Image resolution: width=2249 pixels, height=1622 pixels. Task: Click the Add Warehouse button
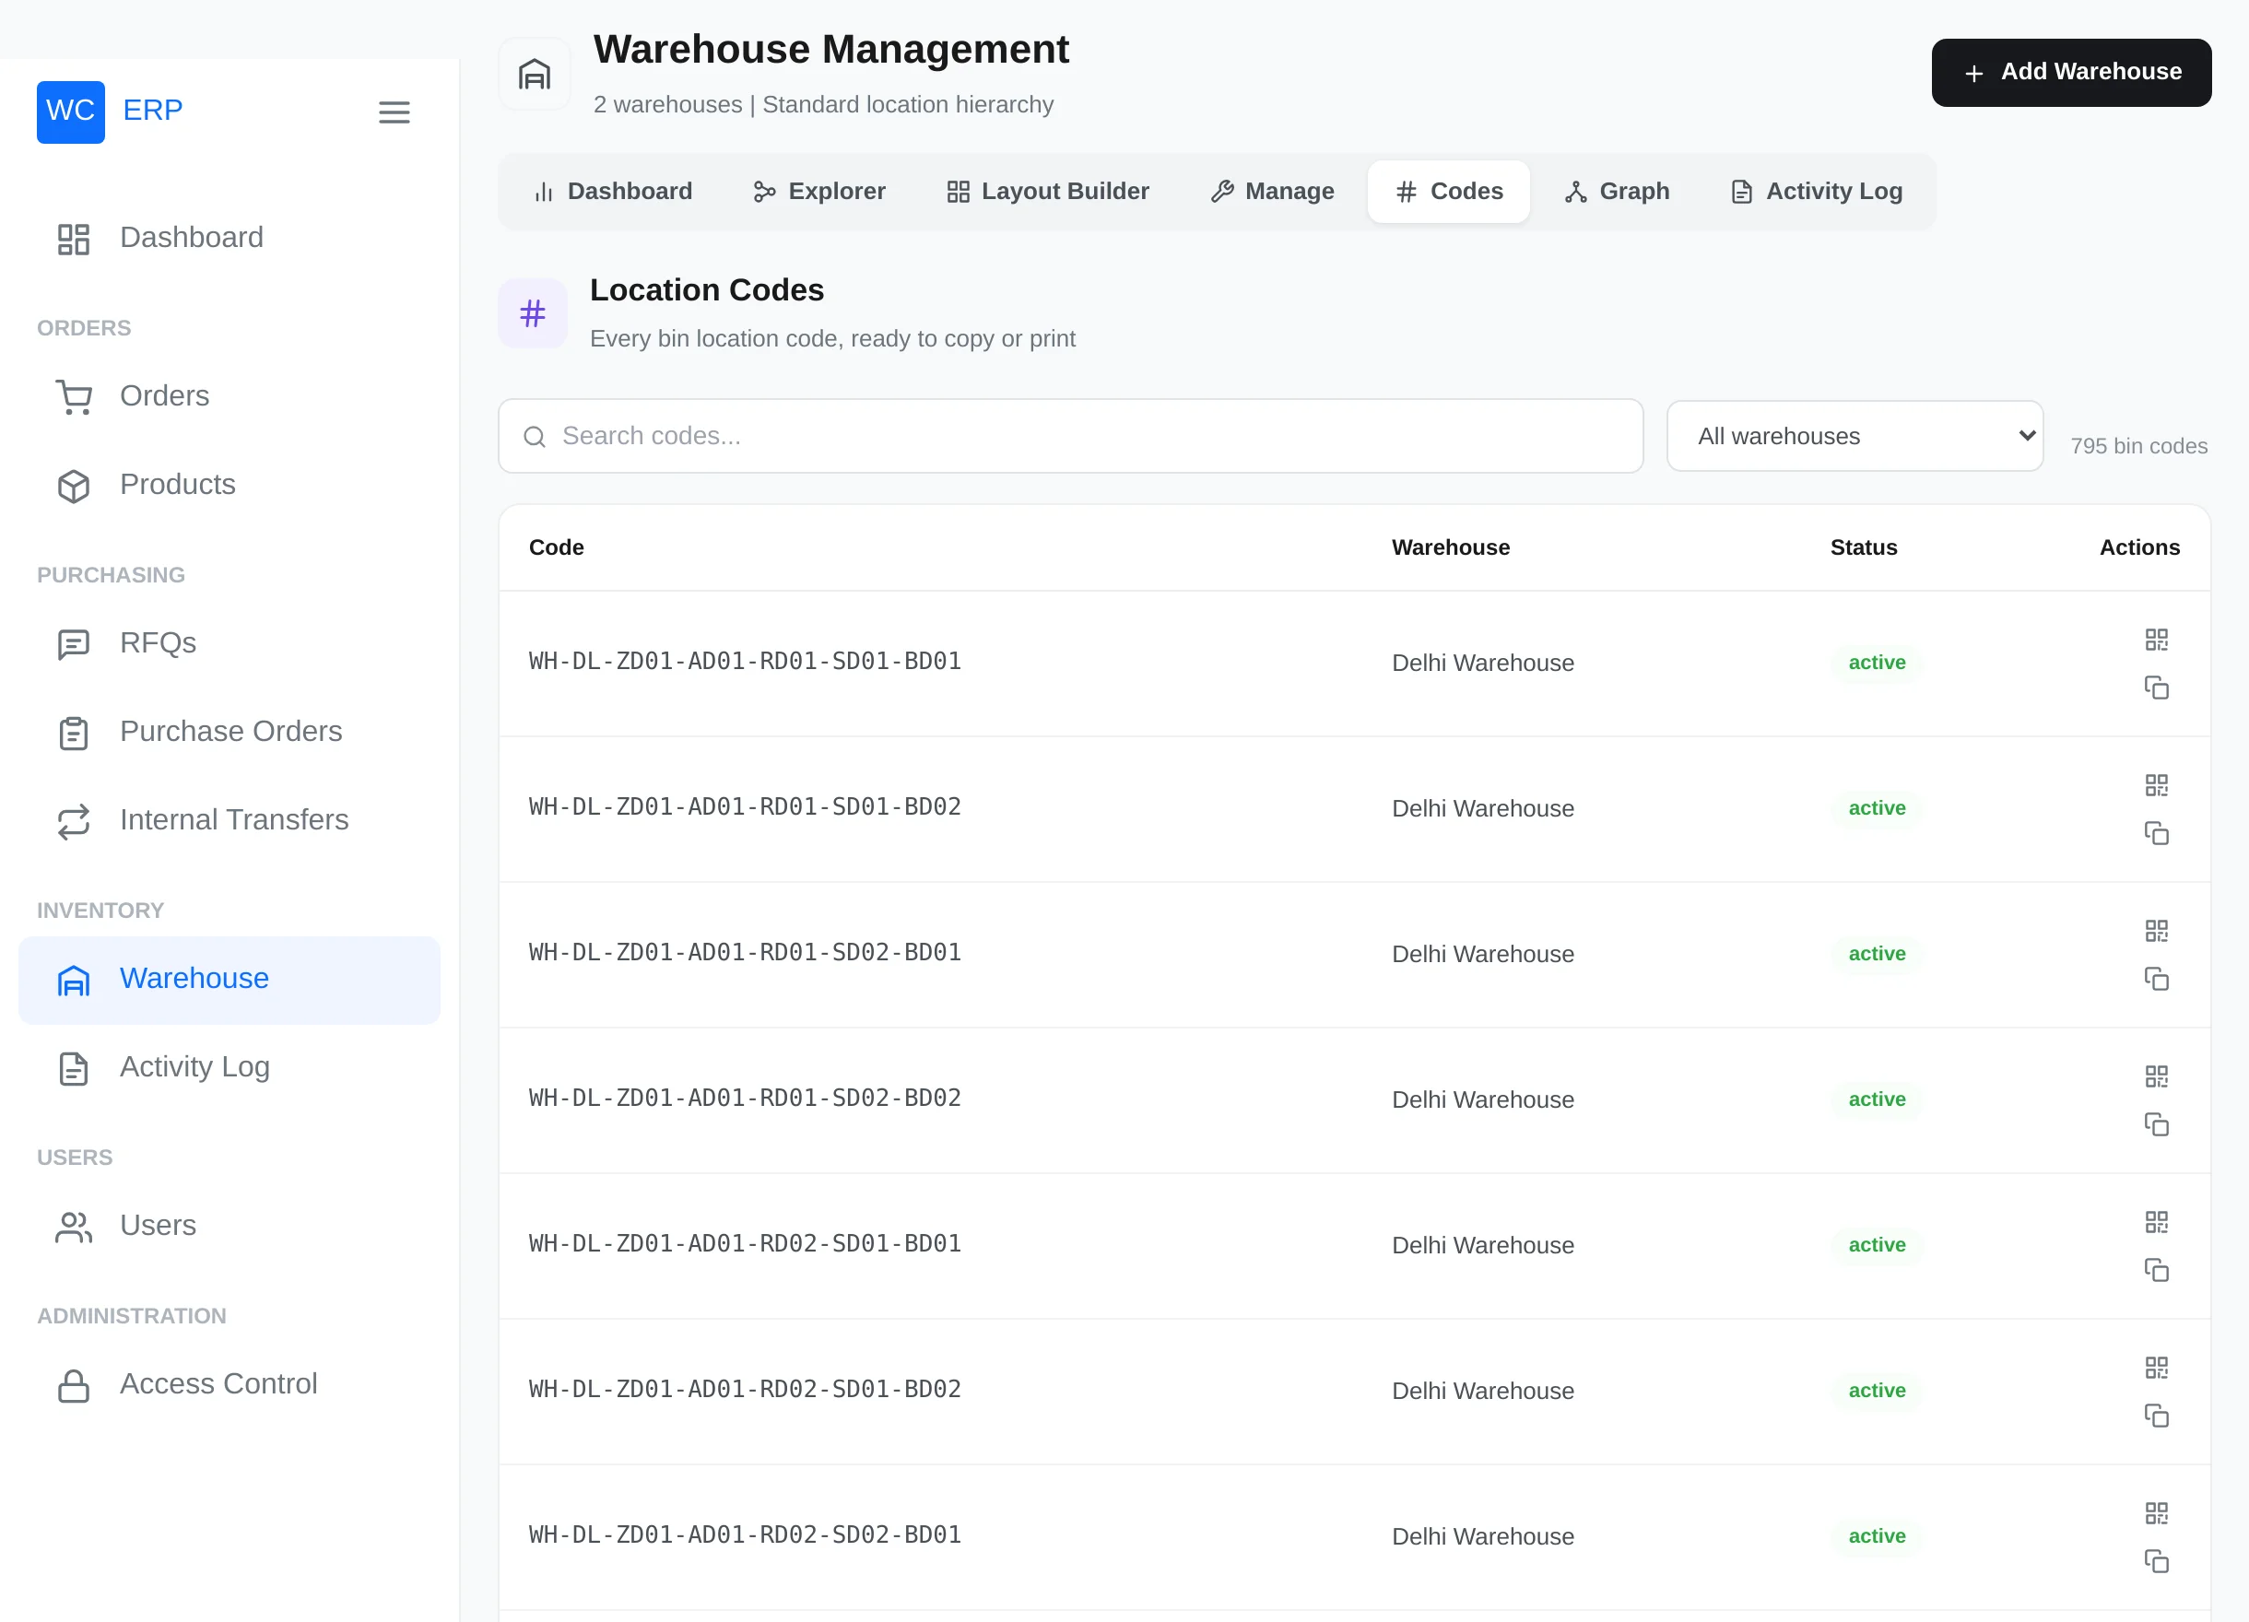point(2070,73)
